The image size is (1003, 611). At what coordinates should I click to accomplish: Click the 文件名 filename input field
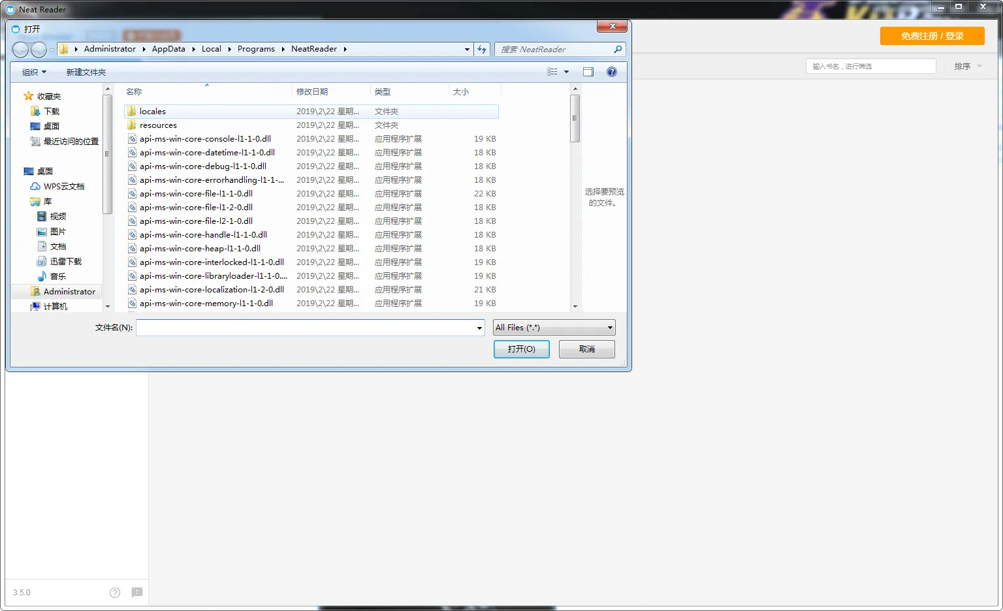(306, 328)
